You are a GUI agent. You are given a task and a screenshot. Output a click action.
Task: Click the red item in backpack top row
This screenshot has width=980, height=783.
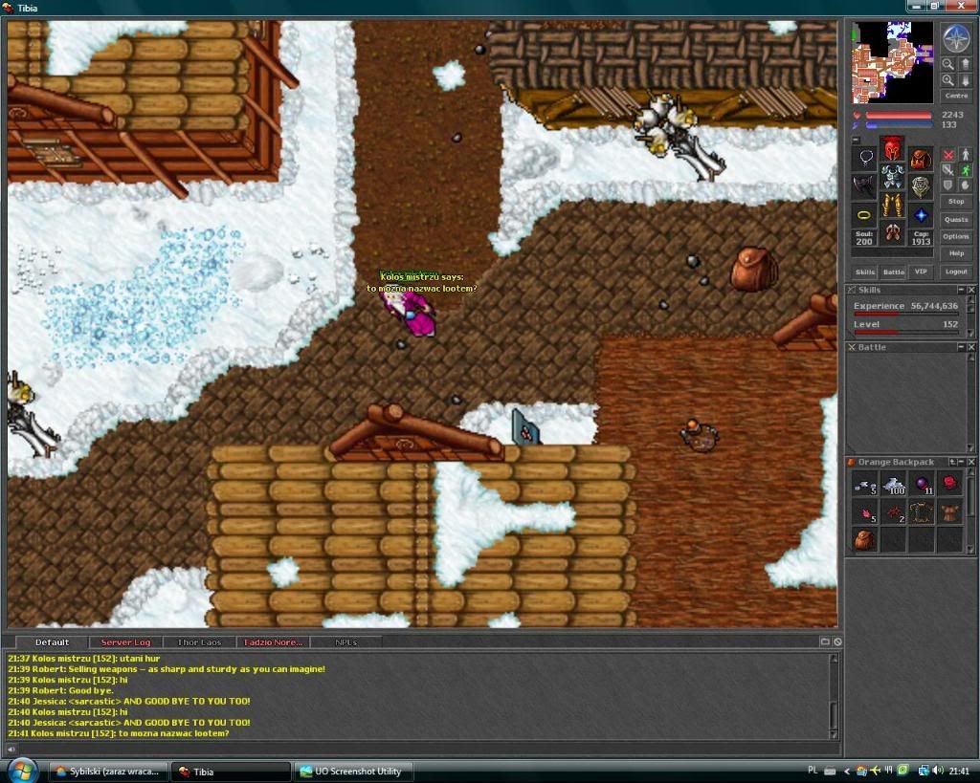[949, 484]
